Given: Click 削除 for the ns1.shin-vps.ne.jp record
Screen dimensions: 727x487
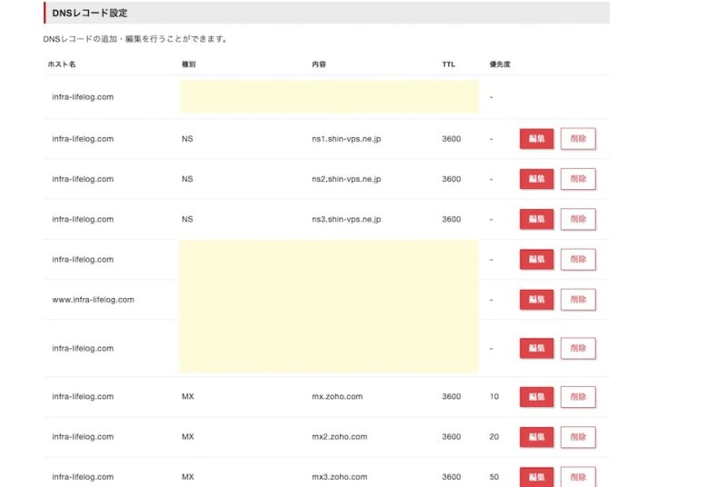Looking at the screenshot, I should [x=578, y=139].
